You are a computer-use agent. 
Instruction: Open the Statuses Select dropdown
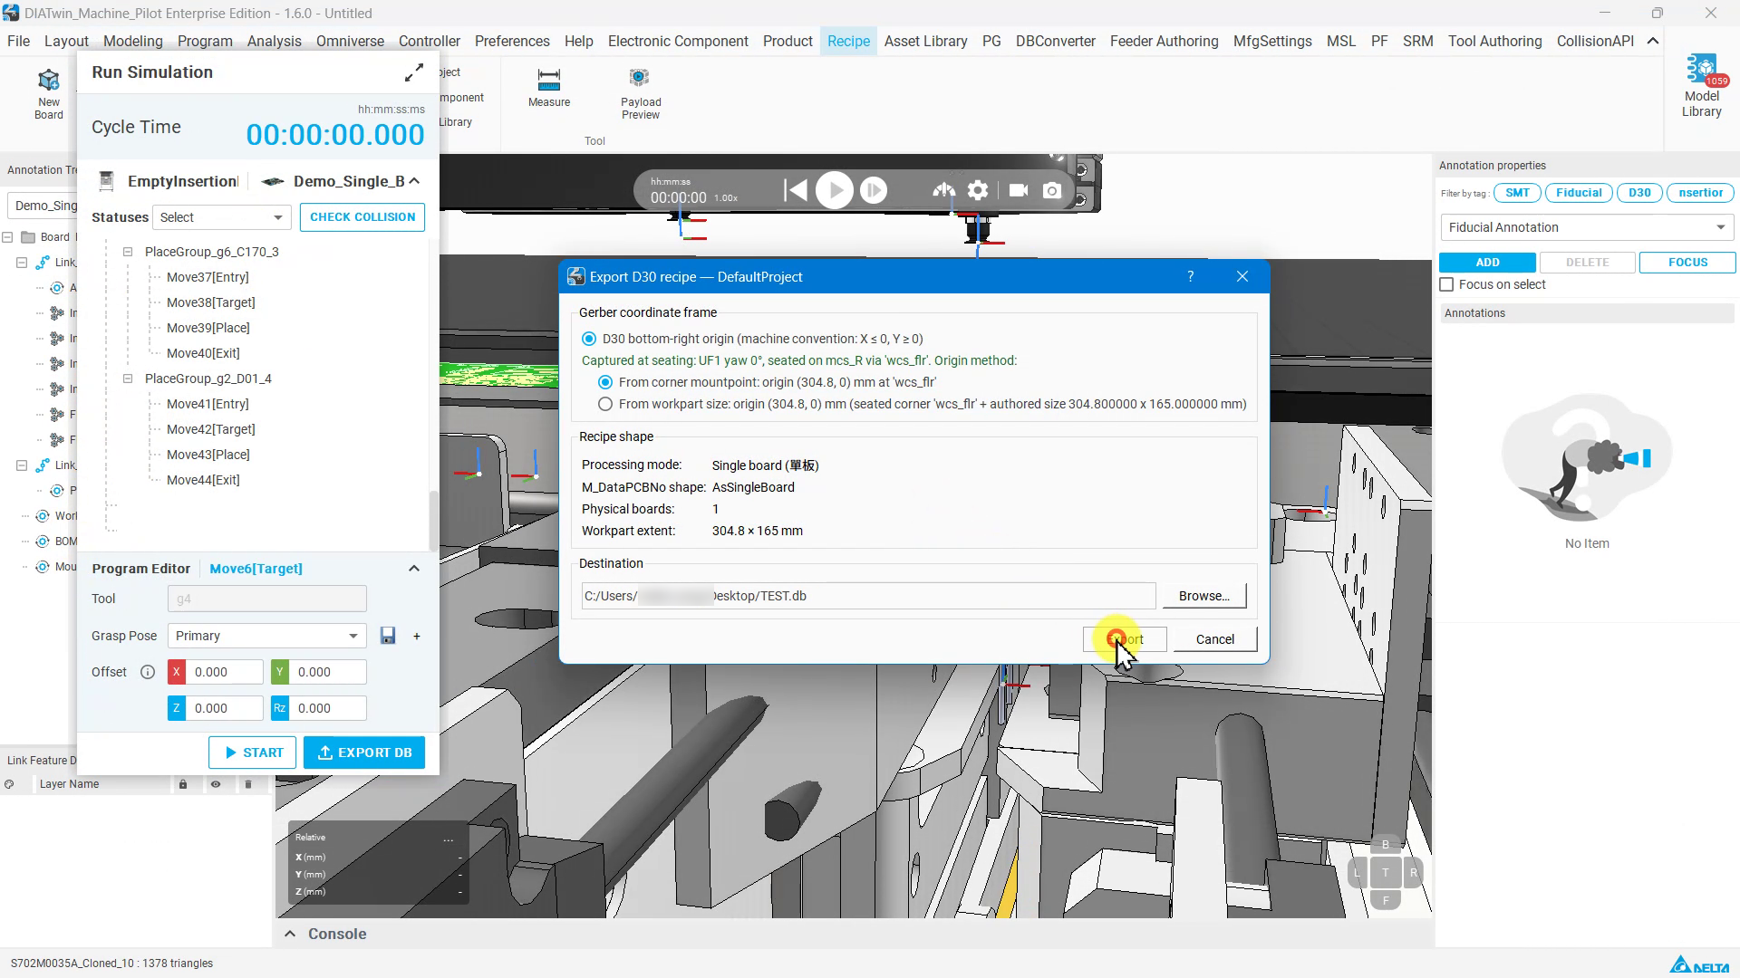coord(221,217)
